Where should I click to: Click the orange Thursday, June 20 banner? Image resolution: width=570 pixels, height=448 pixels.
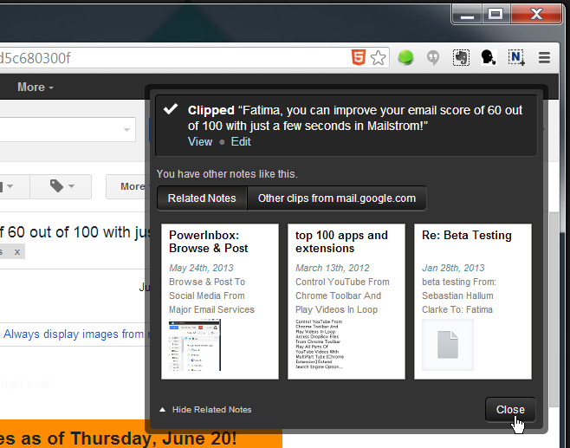tap(141, 434)
